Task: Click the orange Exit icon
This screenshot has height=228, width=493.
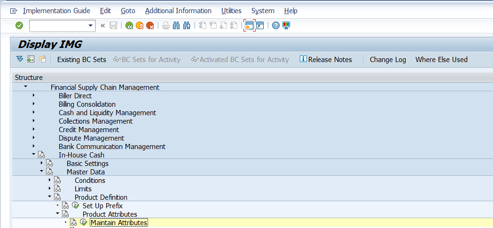Action: 140,26
